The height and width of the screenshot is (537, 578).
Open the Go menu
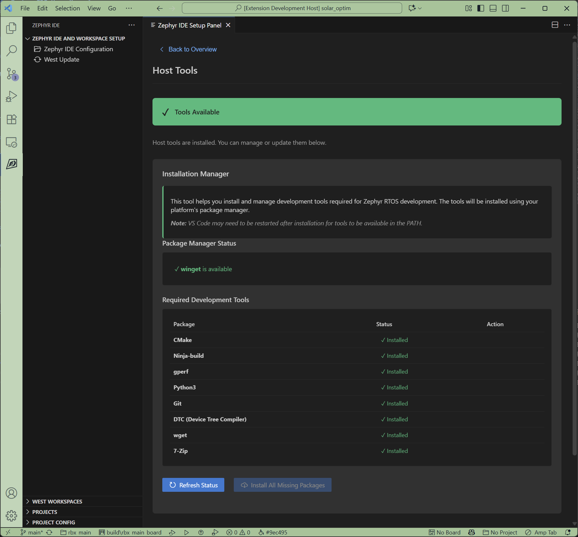coord(112,8)
